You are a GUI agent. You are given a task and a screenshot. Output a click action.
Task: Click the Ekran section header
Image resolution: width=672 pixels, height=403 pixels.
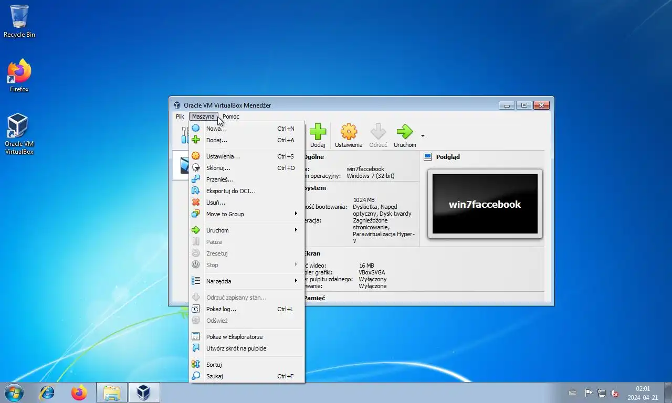312,253
